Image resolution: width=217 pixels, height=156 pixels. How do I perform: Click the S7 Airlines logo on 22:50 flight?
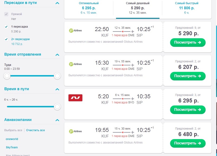[75, 30]
